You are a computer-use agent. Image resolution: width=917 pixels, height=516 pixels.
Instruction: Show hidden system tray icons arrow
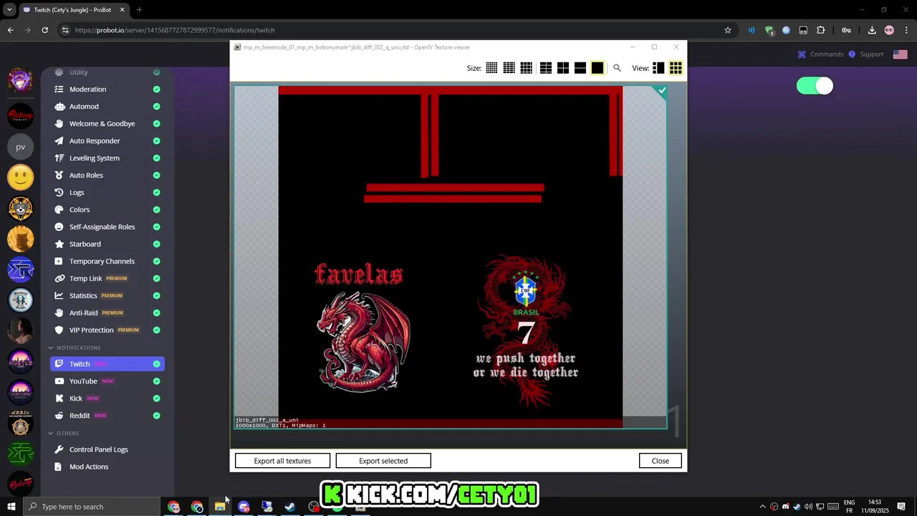762,507
